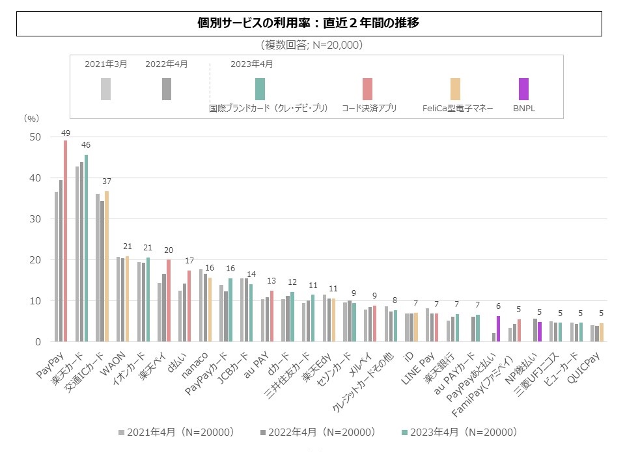Screen dimensions: 625x452
Task: Click the purple BNPL legend swatch
Action: [523, 88]
